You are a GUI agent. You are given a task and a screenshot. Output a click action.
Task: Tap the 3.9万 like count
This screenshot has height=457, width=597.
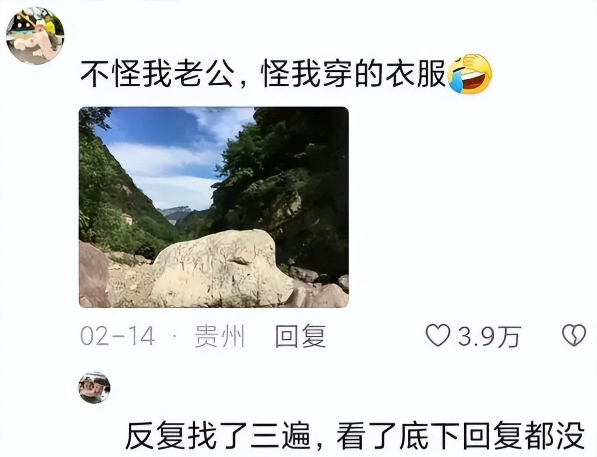(x=489, y=336)
